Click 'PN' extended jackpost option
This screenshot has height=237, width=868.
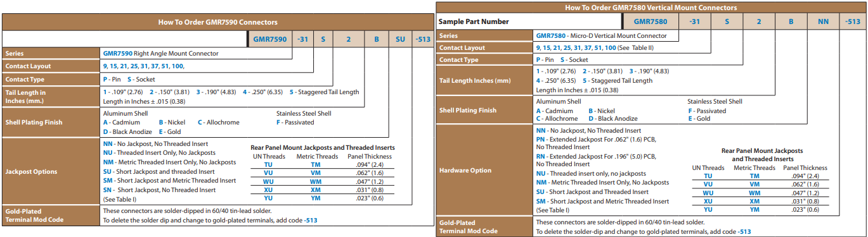pos(541,138)
